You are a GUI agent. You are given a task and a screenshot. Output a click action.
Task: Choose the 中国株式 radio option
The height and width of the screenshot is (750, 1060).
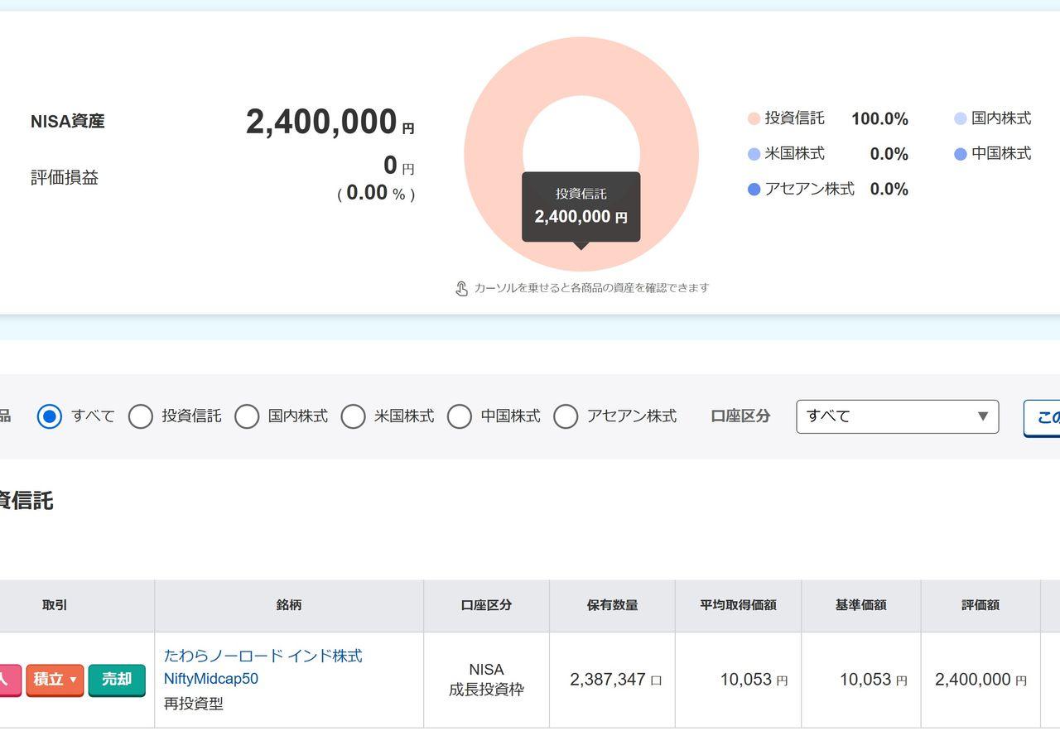click(460, 416)
